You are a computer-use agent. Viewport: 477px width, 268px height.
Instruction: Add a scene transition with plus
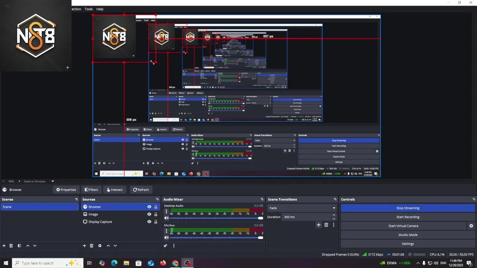coord(319,225)
